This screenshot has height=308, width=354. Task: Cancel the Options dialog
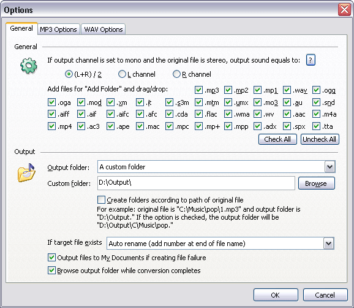(325, 295)
